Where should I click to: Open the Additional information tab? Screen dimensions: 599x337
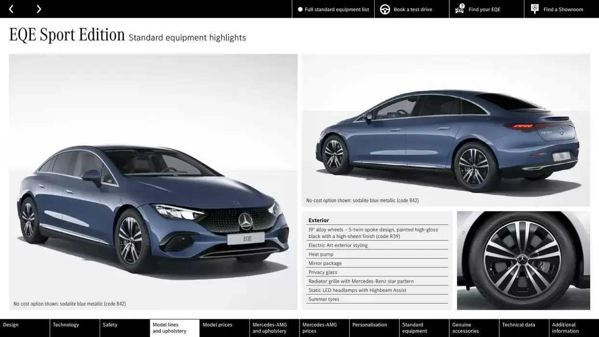pos(574,328)
